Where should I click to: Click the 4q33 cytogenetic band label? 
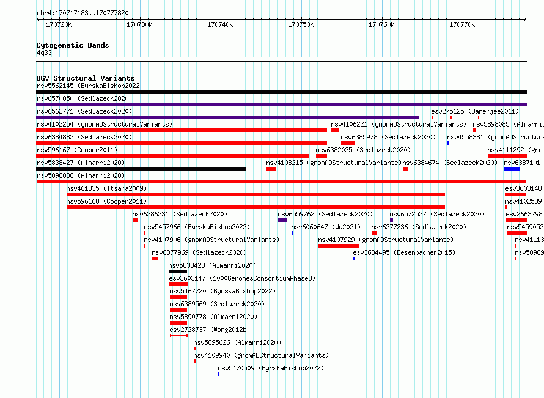[44, 53]
